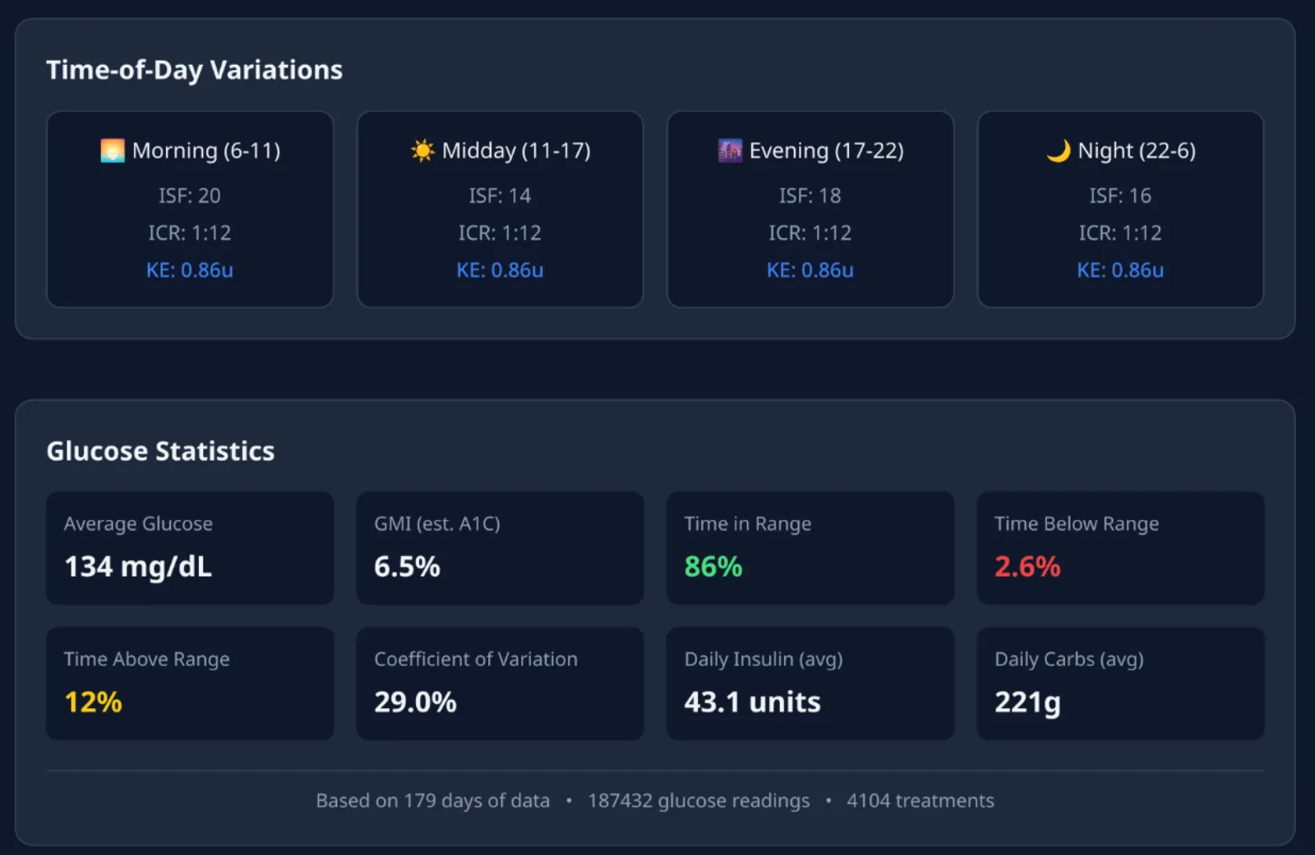Click the green 86% Time in Range
This screenshot has width=1315, height=855.
tap(713, 567)
